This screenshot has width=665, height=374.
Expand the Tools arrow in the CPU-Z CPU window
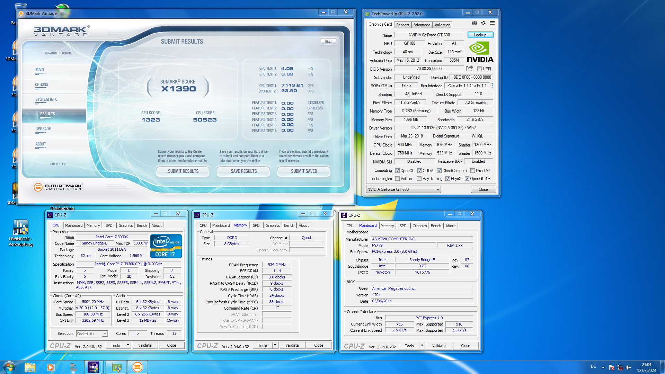128,345
